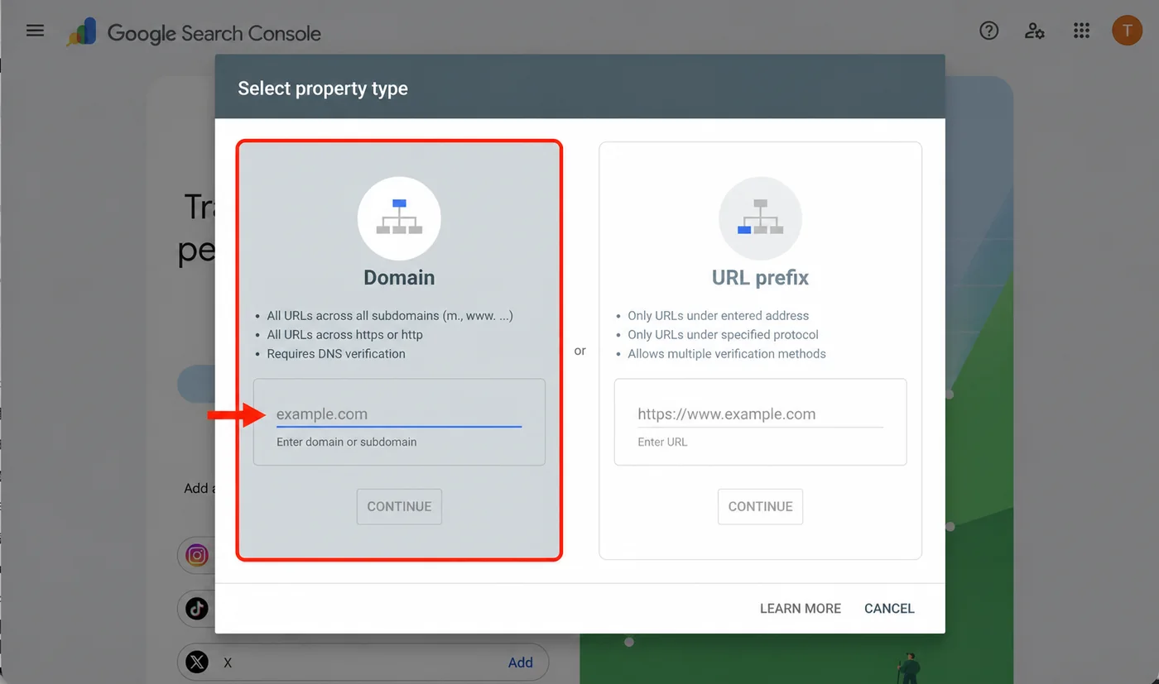Viewport: 1159px width, 684px height.
Task: Click the Domain heading text
Action: click(x=399, y=278)
